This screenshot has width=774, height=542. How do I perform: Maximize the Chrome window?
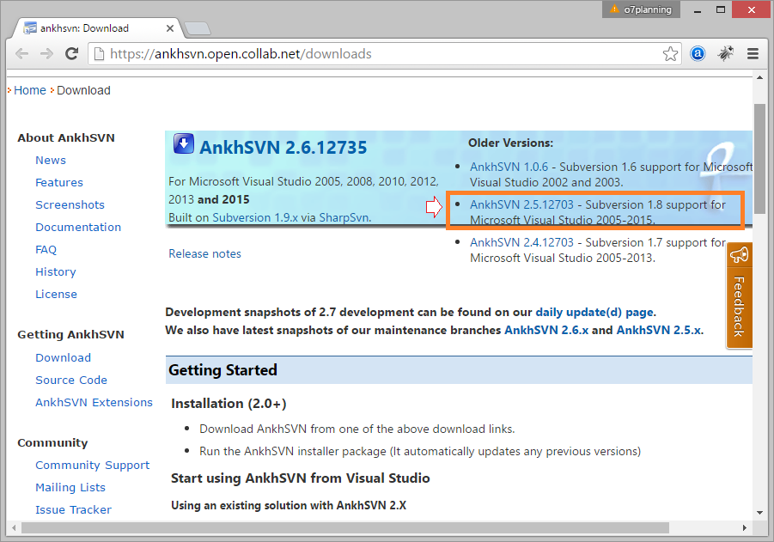click(x=721, y=9)
